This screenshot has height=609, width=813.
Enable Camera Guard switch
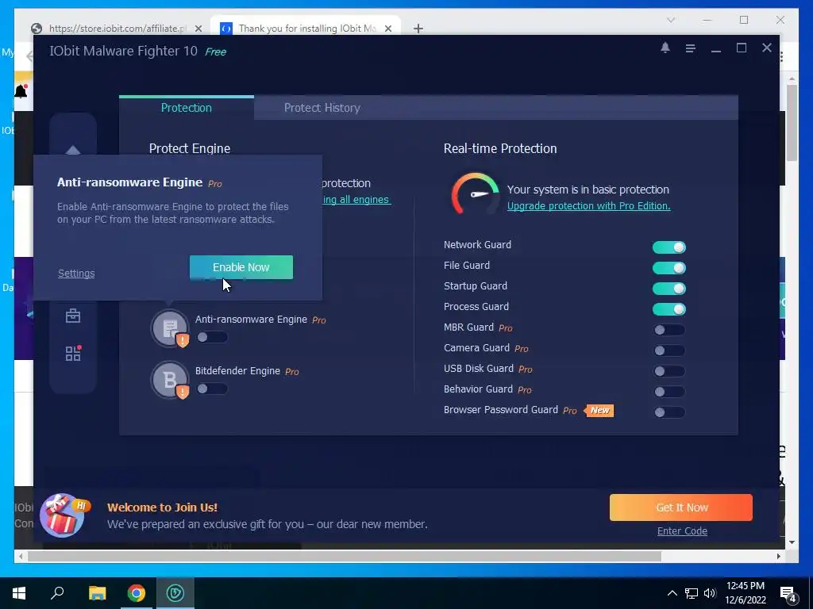669,350
